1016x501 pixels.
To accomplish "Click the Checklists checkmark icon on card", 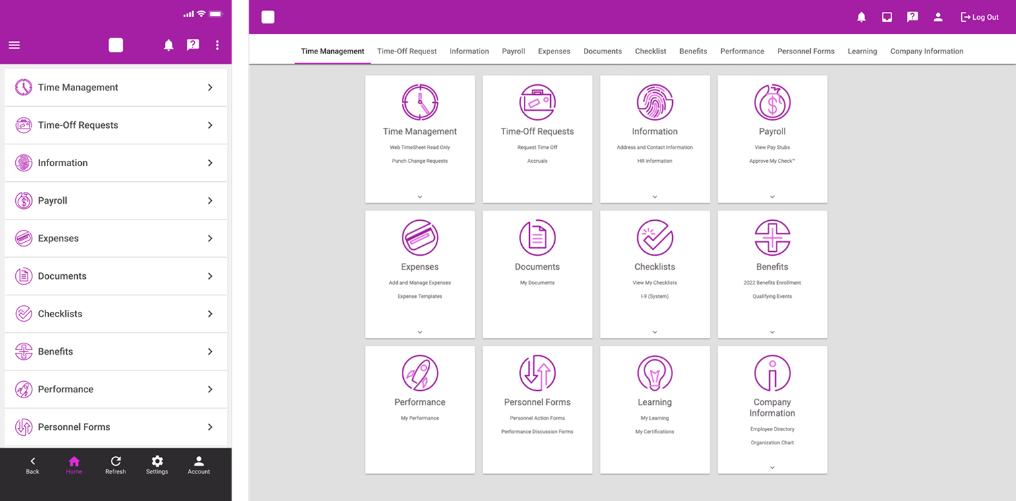I will (x=654, y=238).
